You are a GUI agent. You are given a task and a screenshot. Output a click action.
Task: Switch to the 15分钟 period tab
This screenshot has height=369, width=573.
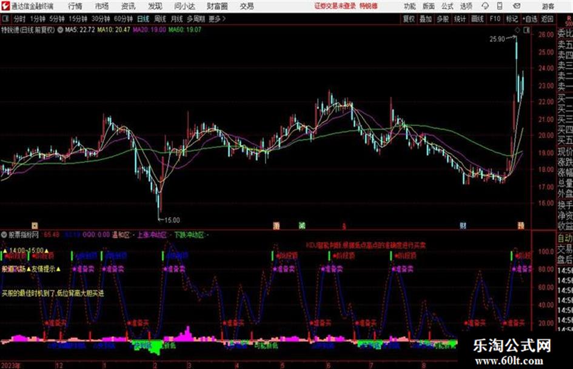(x=78, y=19)
